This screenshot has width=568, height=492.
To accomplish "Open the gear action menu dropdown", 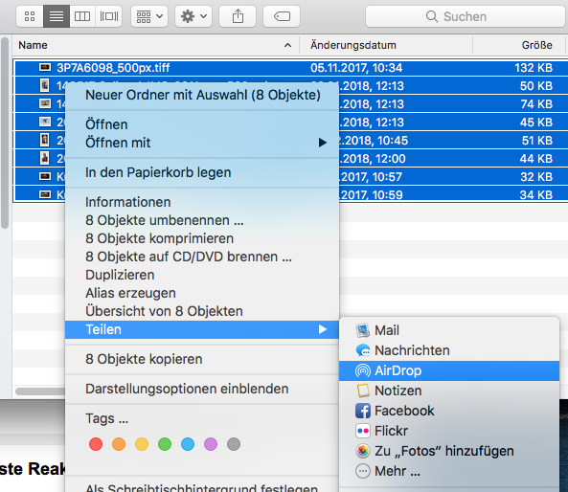I will (193, 16).
